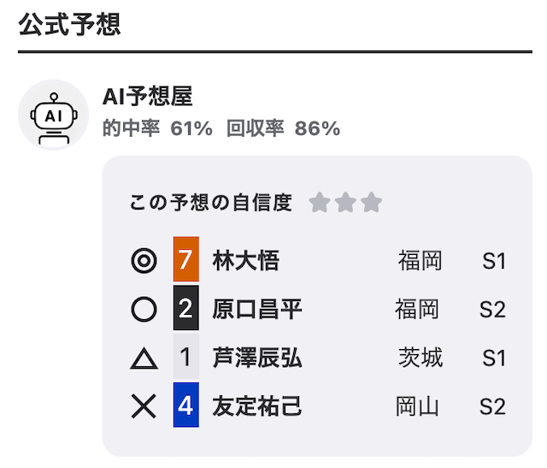The height and width of the screenshot is (468, 547).
Task: Select blue number 4 badge
Action: point(186,405)
